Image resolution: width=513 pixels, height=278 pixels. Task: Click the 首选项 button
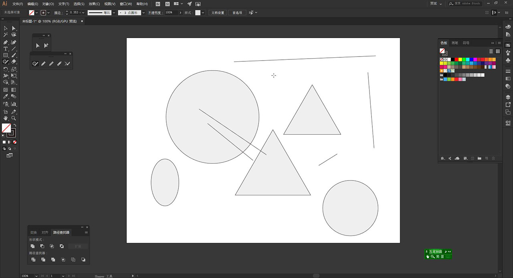[x=237, y=13]
